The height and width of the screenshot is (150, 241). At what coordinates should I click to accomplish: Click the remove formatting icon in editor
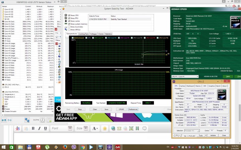[18, 128]
